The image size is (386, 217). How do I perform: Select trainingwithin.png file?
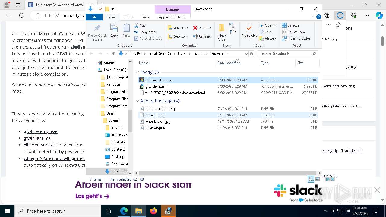[228, 109]
